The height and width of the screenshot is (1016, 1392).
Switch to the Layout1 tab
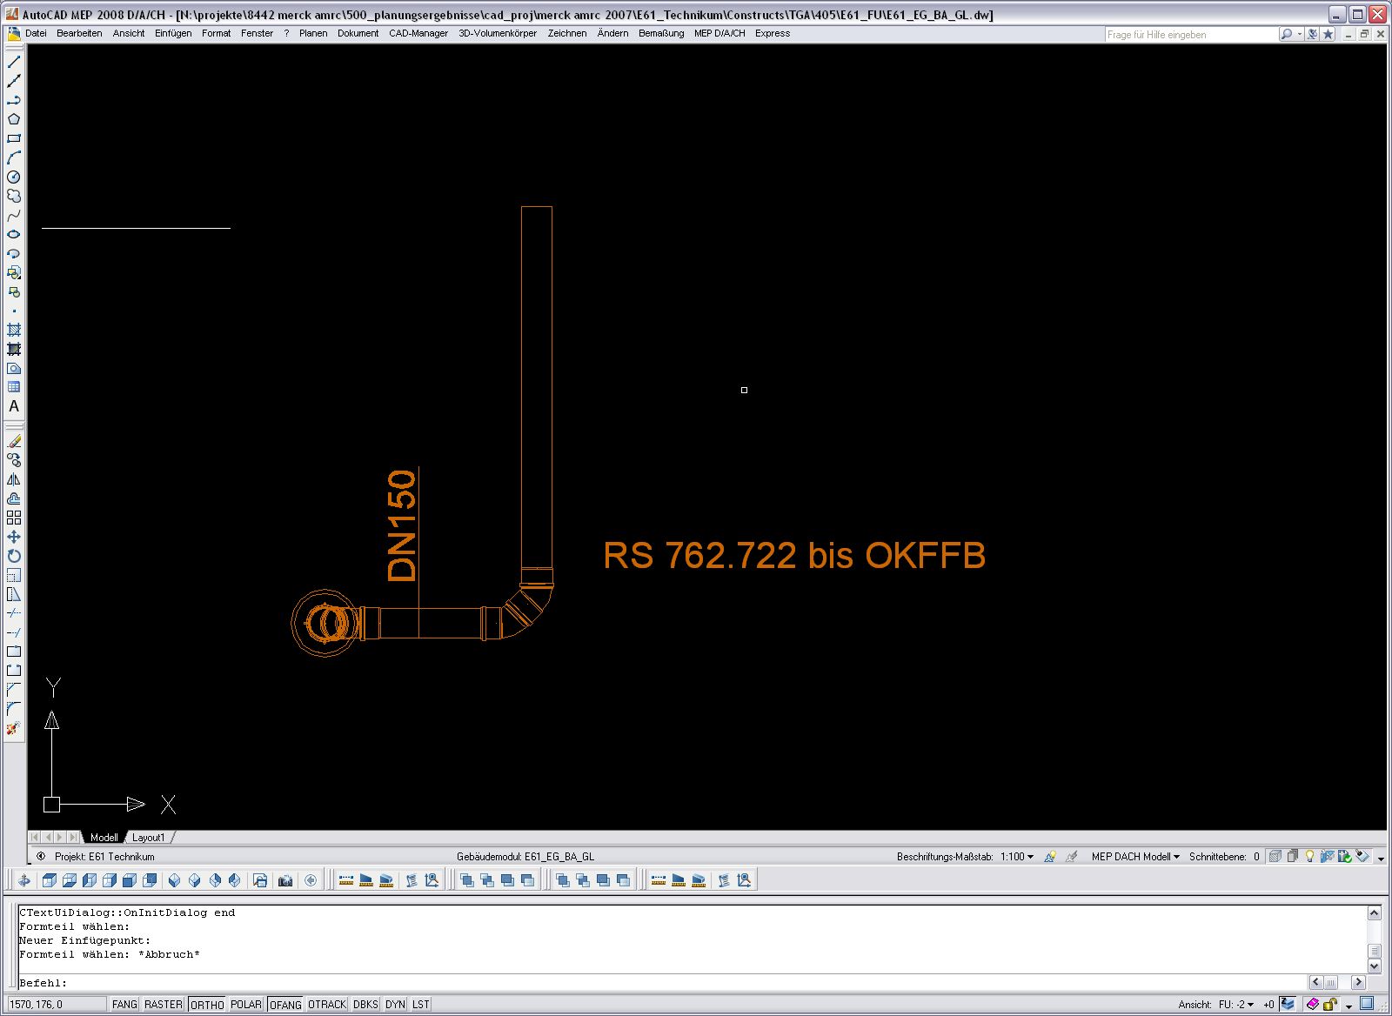point(149,838)
